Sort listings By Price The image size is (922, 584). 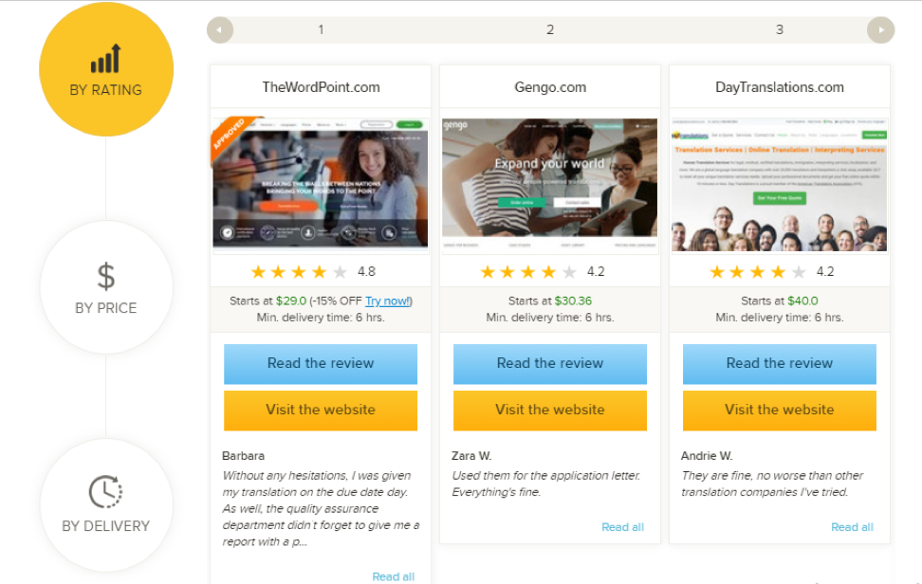click(x=106, y=287)
